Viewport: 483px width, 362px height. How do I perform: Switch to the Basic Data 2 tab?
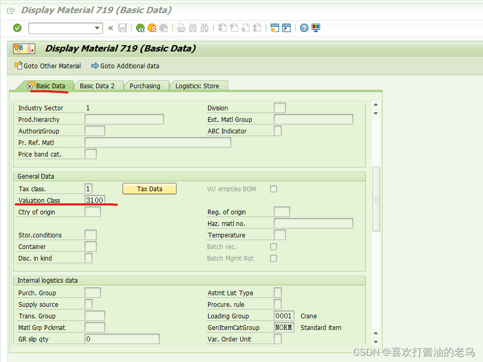point(97,86)
